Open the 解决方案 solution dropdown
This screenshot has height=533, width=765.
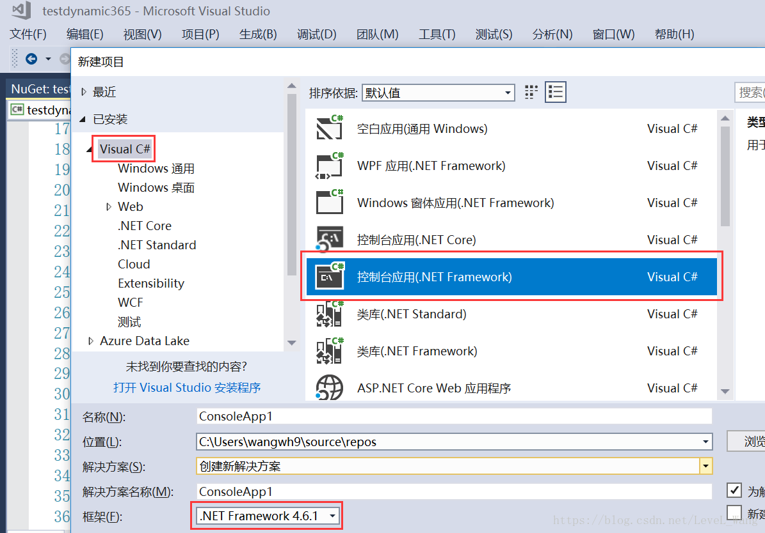point(705,467)
